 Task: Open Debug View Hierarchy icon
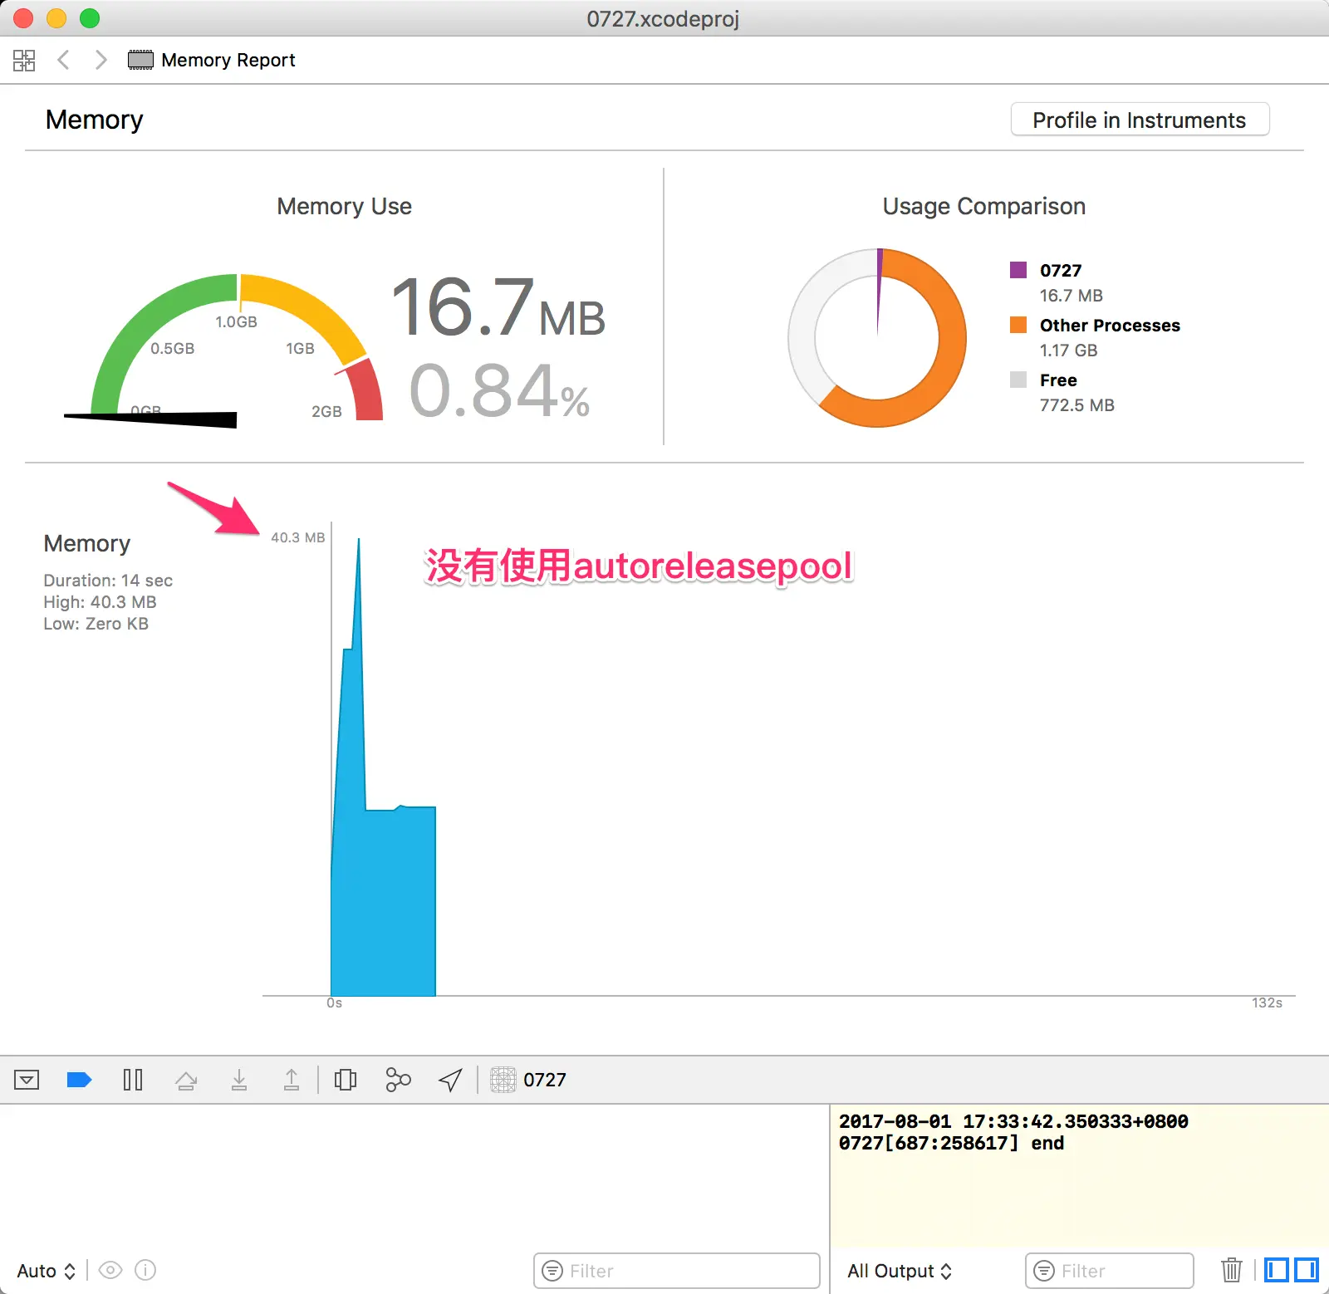346,1080
